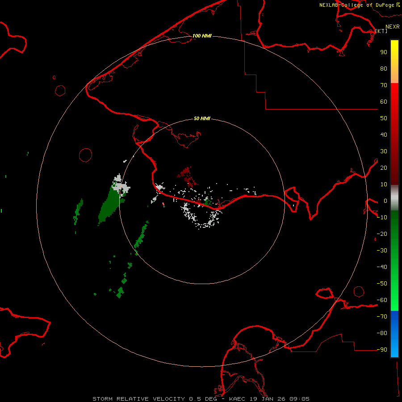Click the positive 10 scale value
The width and height of the screenshot is (402, 402).
(x=384, y=184)
